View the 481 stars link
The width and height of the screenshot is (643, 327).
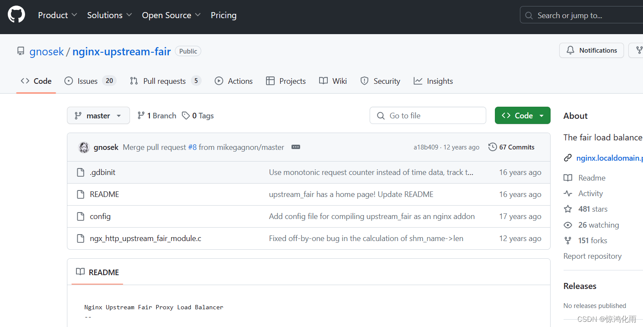(586, 209)
